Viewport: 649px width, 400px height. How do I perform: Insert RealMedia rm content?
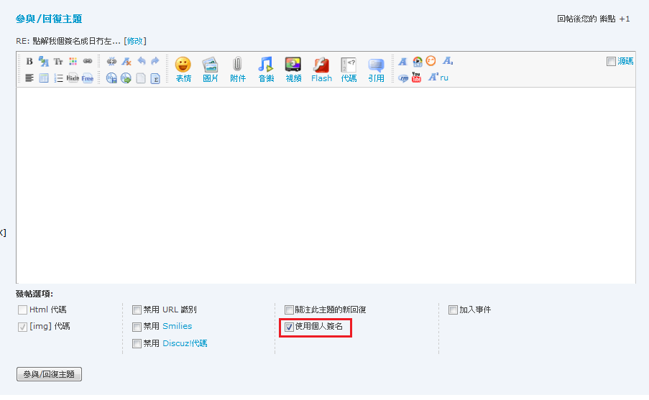[x=403, y=78]
